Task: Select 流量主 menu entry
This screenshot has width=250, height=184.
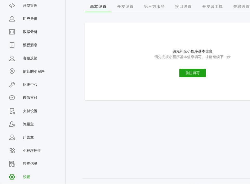Action: [28, 124]
